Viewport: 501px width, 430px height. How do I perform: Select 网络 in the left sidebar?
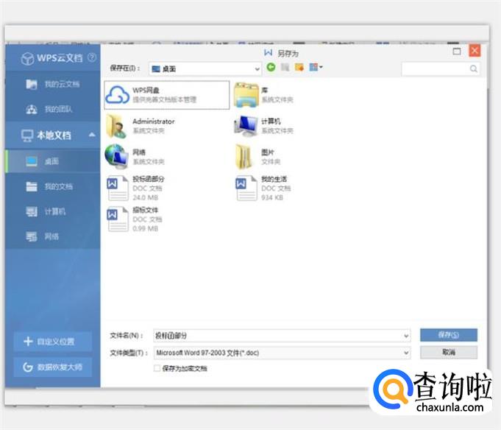coord(53,236)
